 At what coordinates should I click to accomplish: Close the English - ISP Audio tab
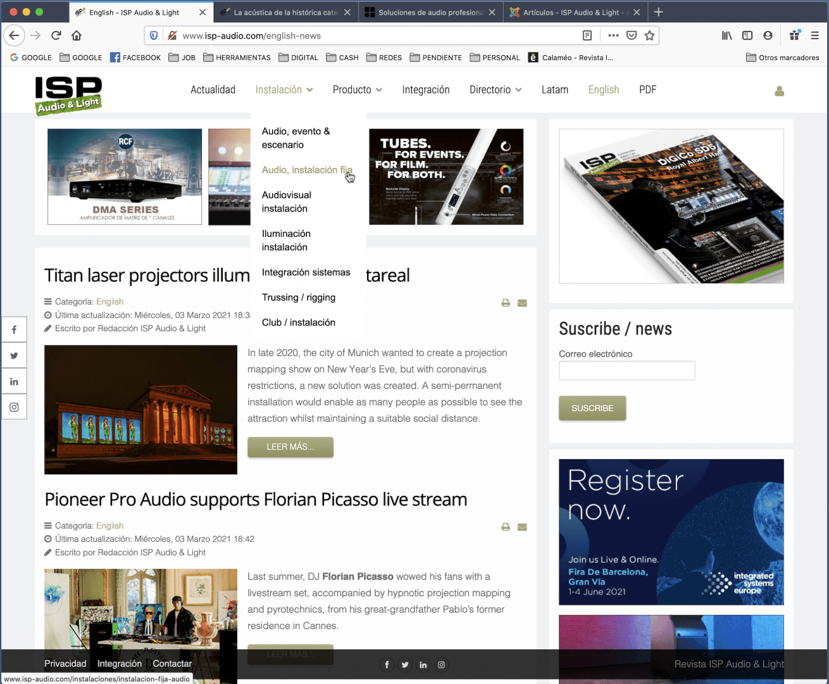pos(203,12)
